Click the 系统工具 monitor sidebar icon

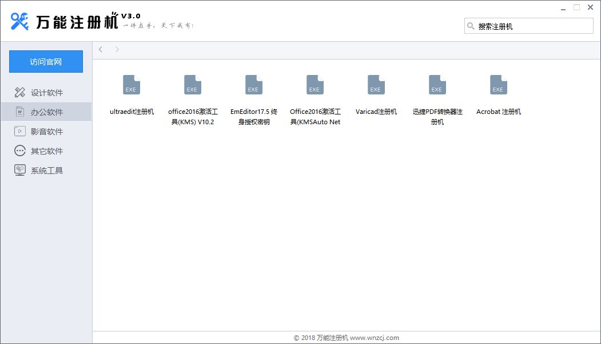(20, 170)
